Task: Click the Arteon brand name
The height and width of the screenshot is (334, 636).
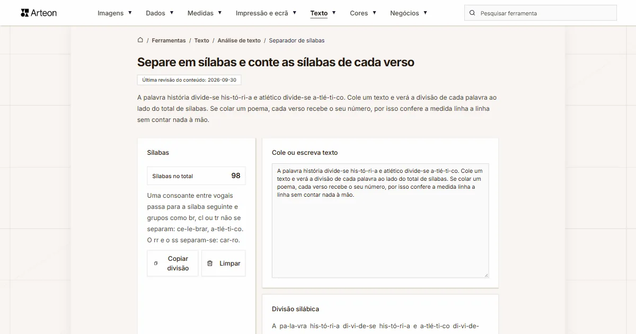Action: coord(44,13)
